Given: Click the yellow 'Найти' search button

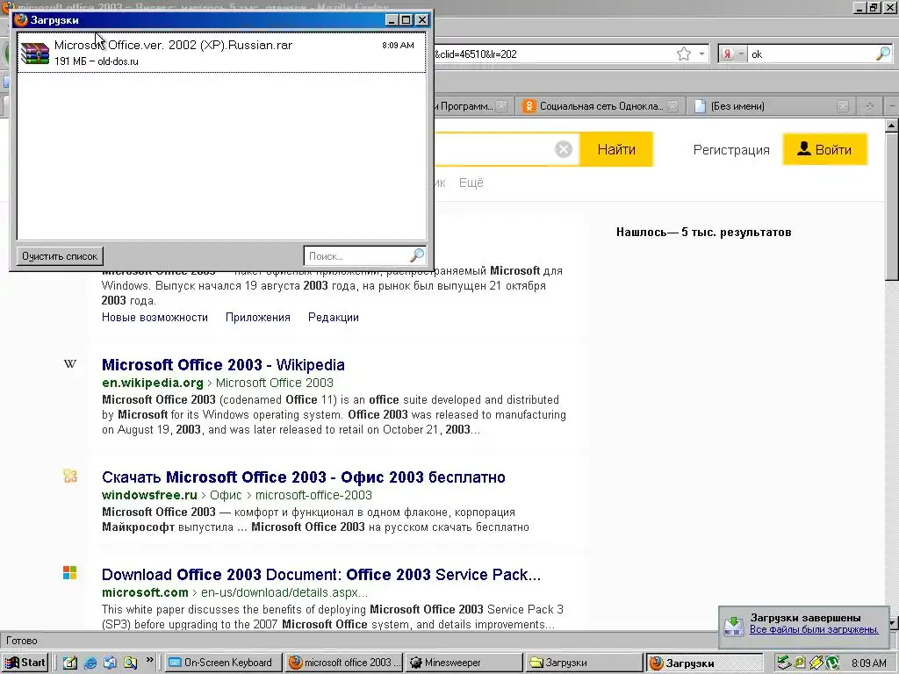Looking at the screenshot, I should pos(616,149).
